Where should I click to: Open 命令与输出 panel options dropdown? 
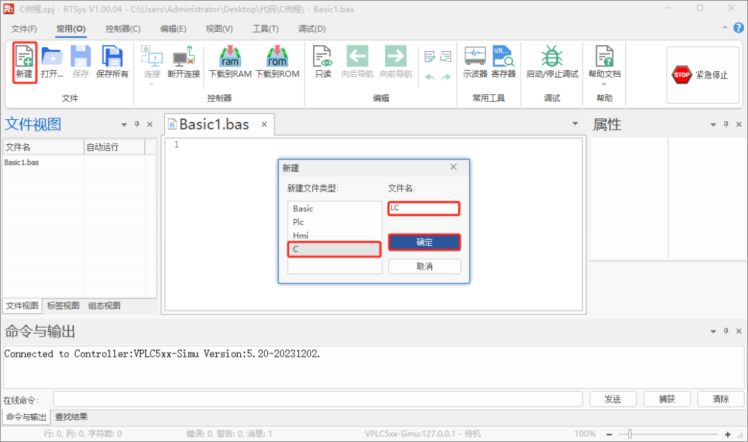[713, 331]
